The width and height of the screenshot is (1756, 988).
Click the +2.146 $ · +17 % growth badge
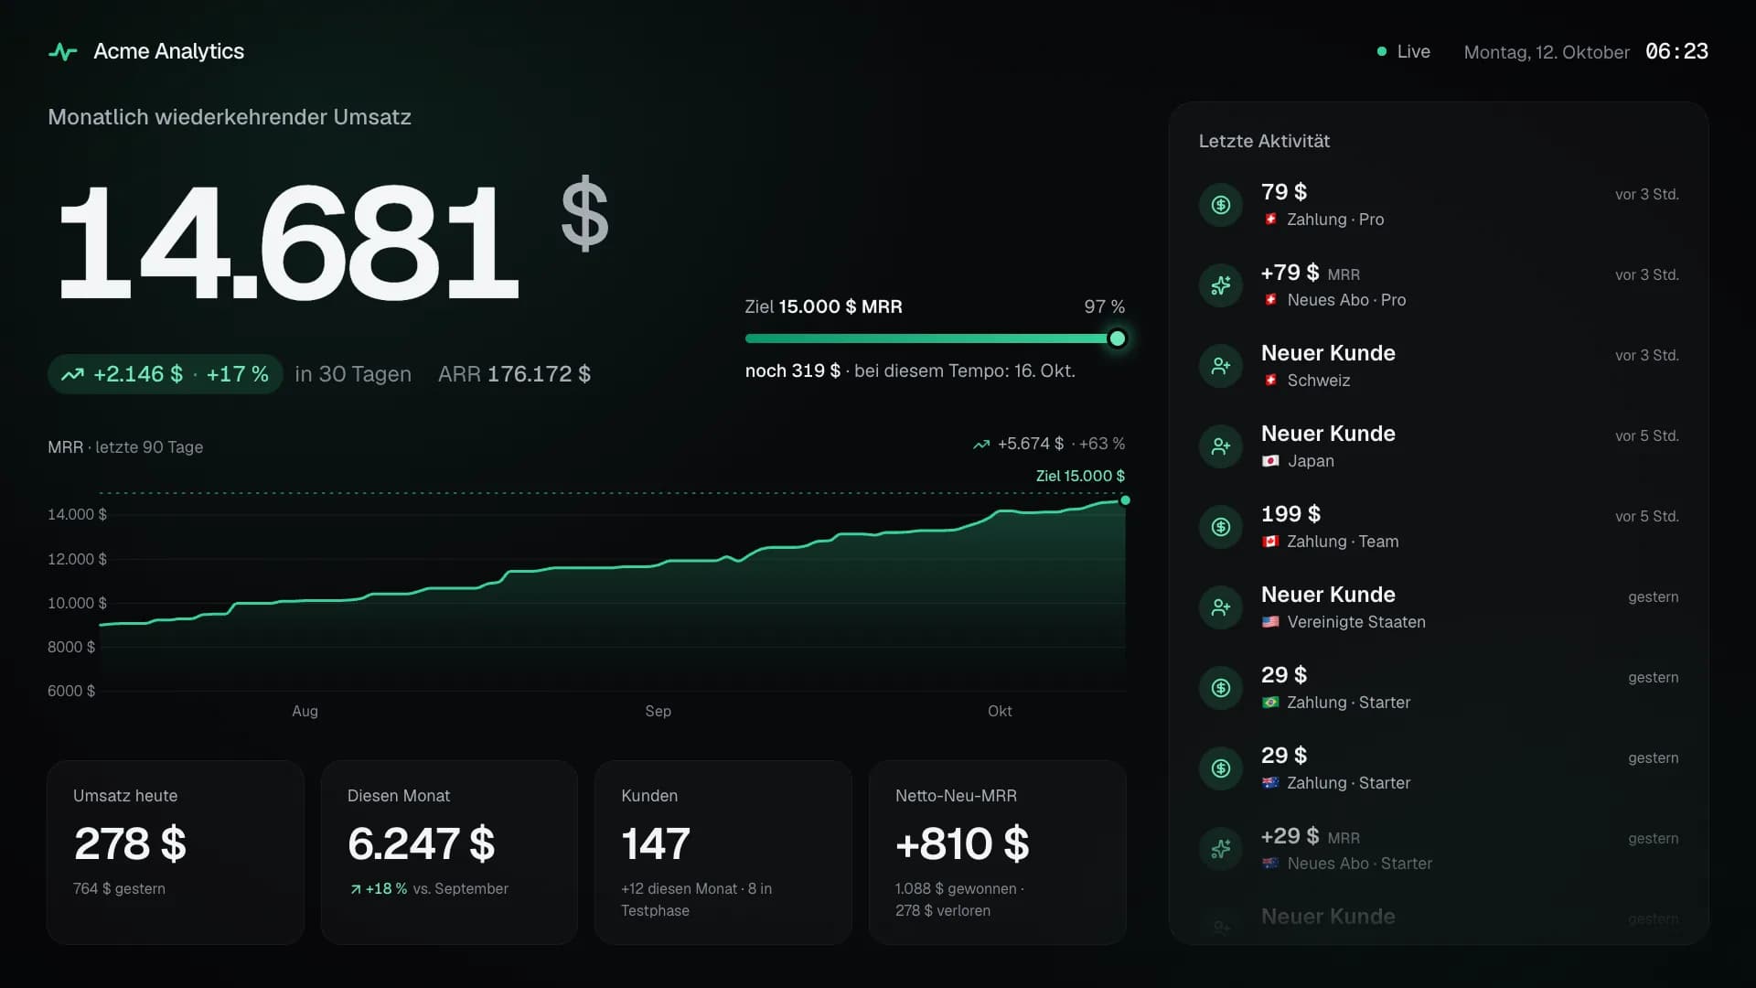coord(165,374)
